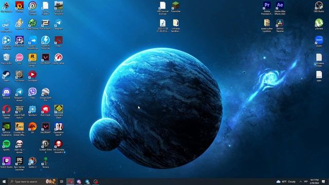Open the weather widget showing Cloudy
Image resolution: width=329 pixels, height=185 pixels.
pos(286,181)
